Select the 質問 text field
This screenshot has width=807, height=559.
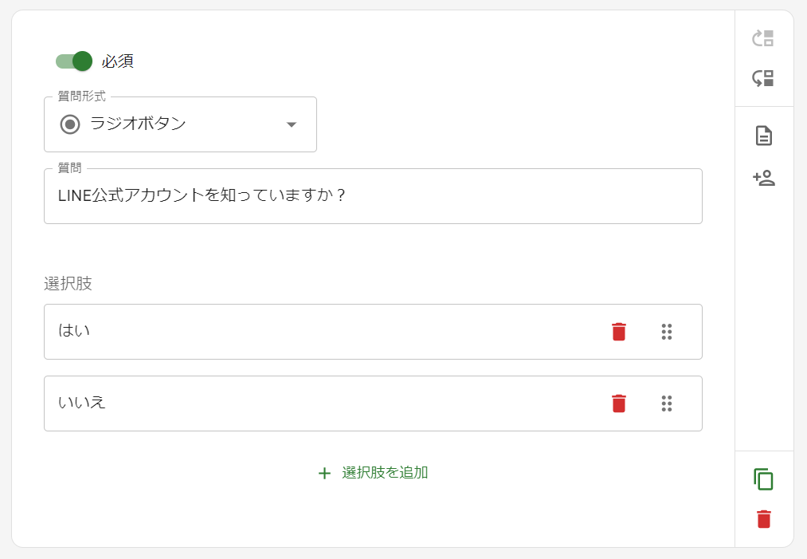tap(373, 196)
